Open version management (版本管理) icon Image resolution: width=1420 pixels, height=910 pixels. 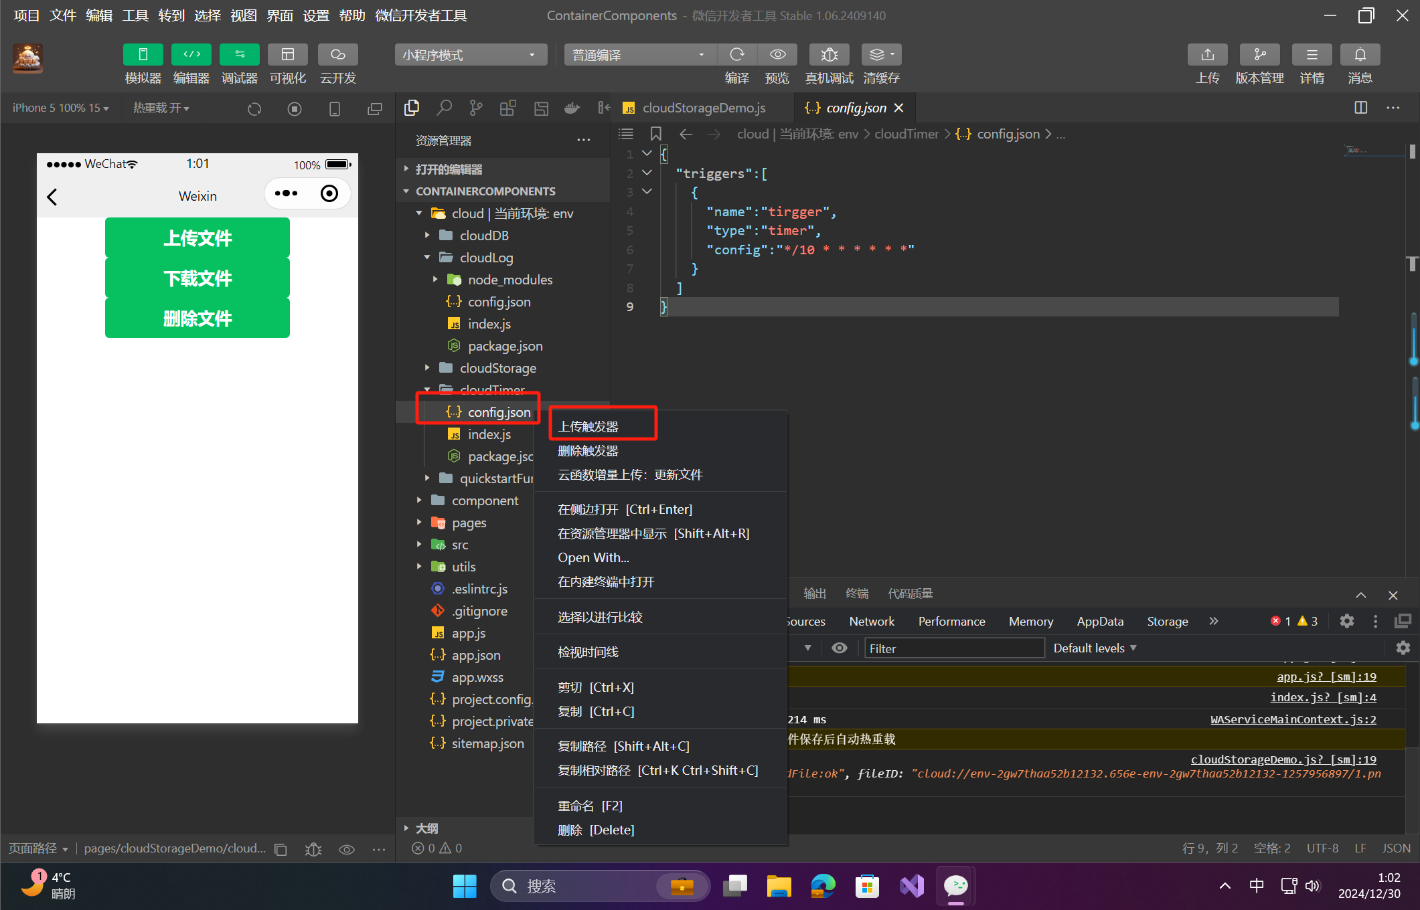pos(1259,55)
